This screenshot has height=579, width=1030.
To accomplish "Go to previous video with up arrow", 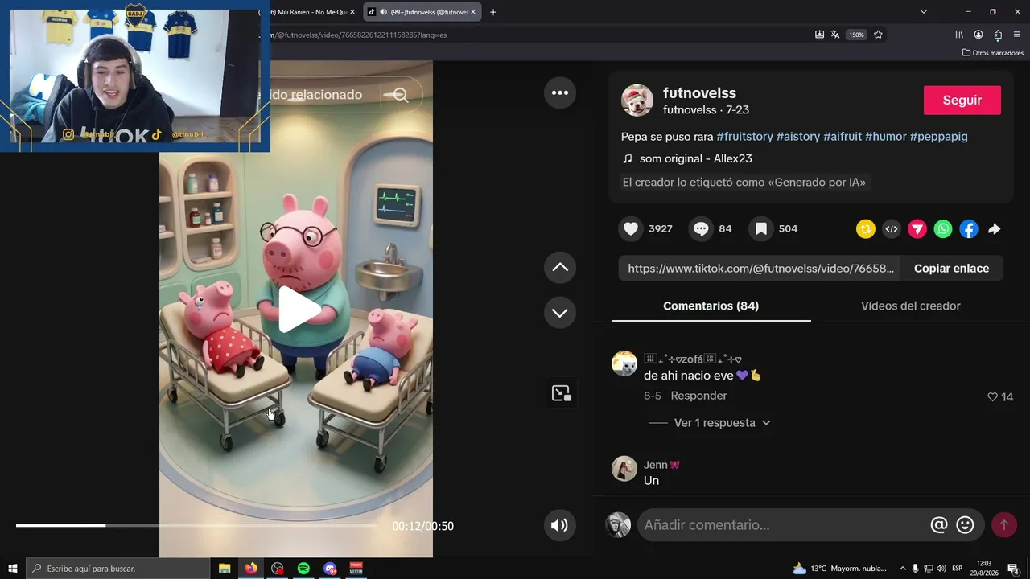I will pos(560,267).
